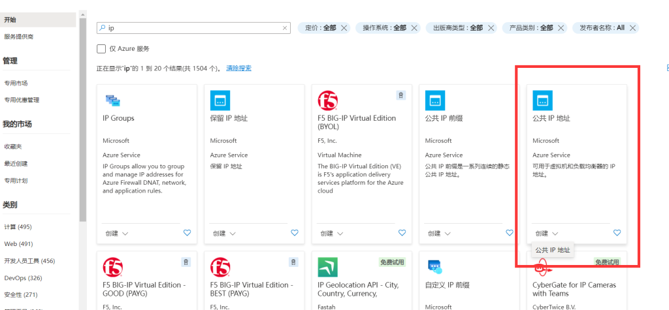The image size is (669, 310).
Task: Favorite 公共 IP 地址 with heart icon
Action: pos(617,233)
